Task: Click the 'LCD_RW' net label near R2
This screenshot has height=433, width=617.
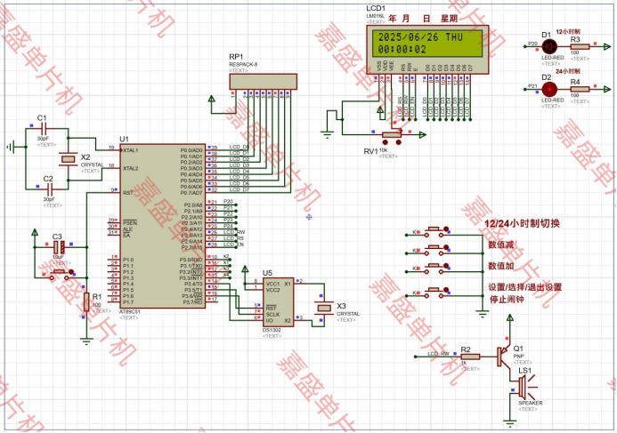Action: tap(438, 354)
